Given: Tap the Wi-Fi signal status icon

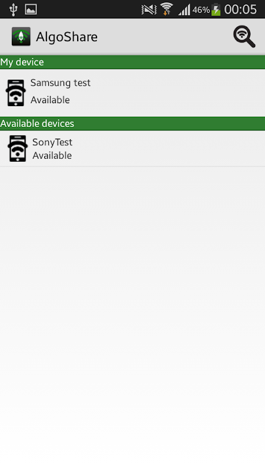Looking at the screenshot, I should [x=167, y=9].
